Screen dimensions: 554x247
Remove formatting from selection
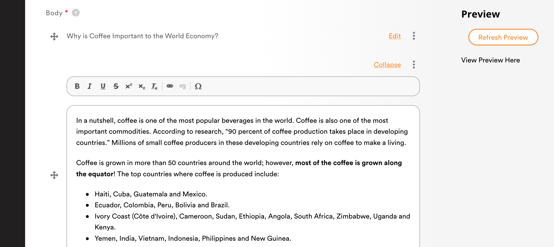point(154,86)
